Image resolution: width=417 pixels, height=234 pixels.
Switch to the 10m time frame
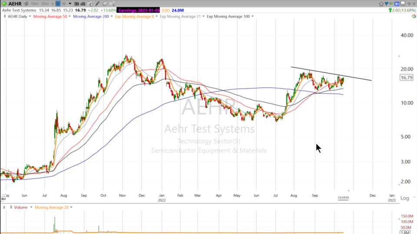[34, 4]
